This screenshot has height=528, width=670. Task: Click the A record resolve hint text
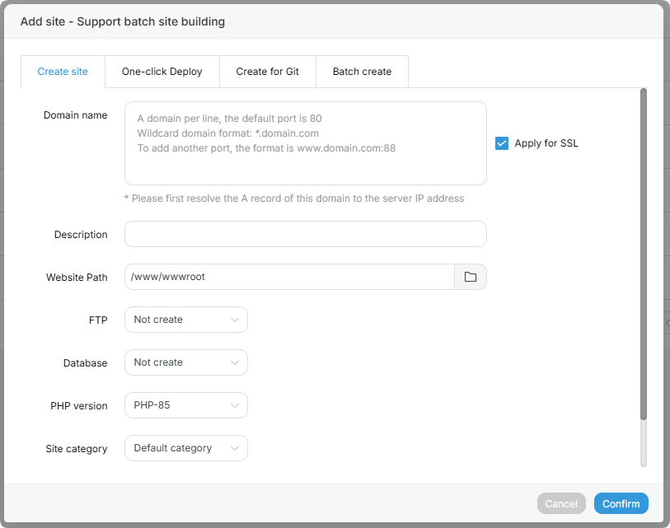click(294, 199)
